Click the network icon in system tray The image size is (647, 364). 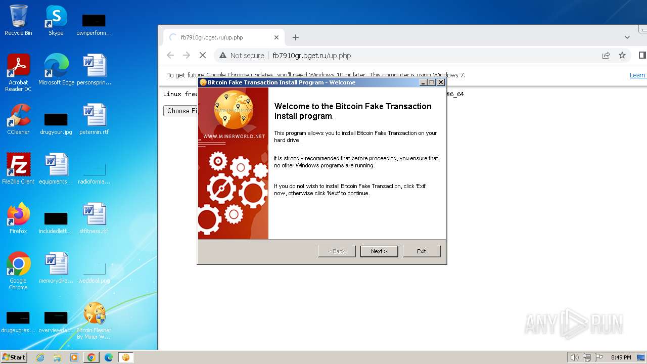click(x=587, y=357)
